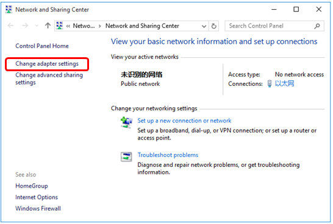This screenshot has height=224, width=333.
Task: Open Change adapter settings
Action: (x=47, y=63)
